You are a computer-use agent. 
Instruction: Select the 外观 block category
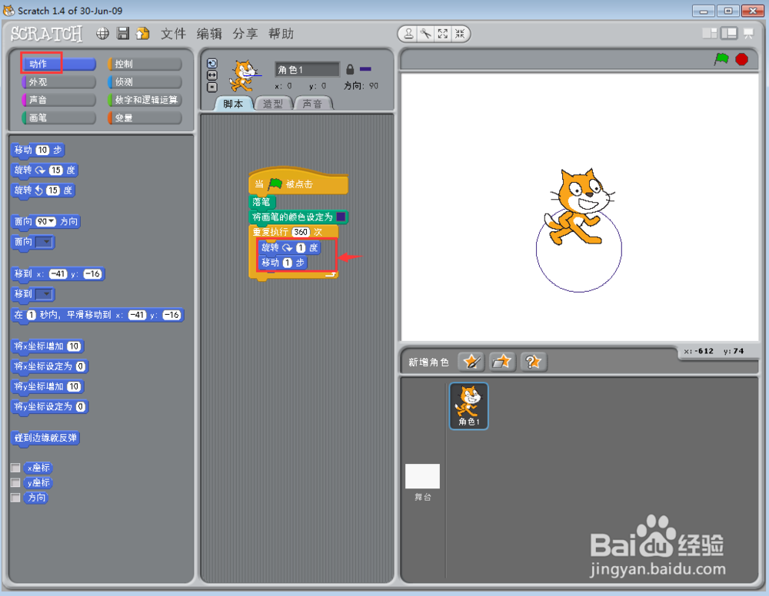(59, 81)
